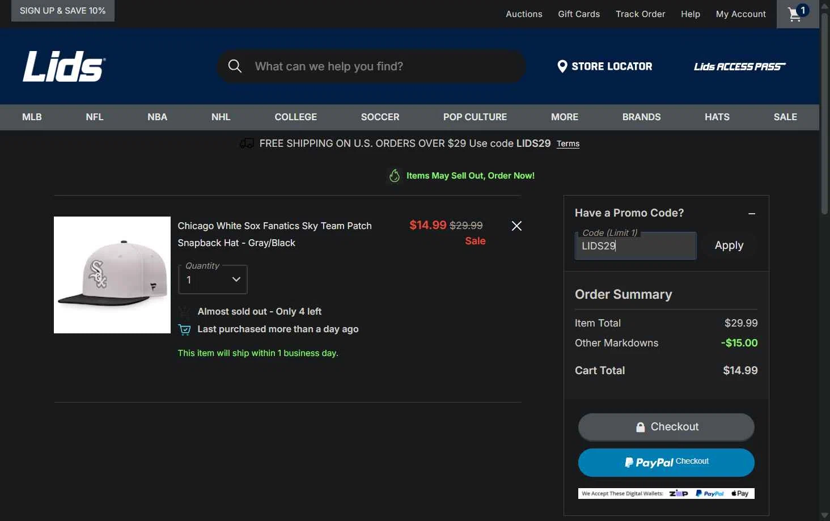Click the flame sell-out icon
Viewport: 830px width, 521px height.
pyautogui.click(x=395, y=176)
